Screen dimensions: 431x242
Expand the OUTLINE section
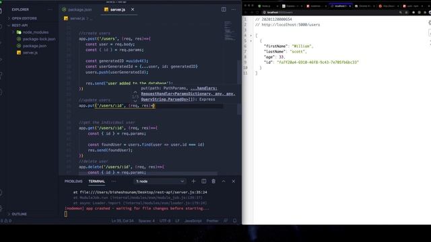[20, 214]
